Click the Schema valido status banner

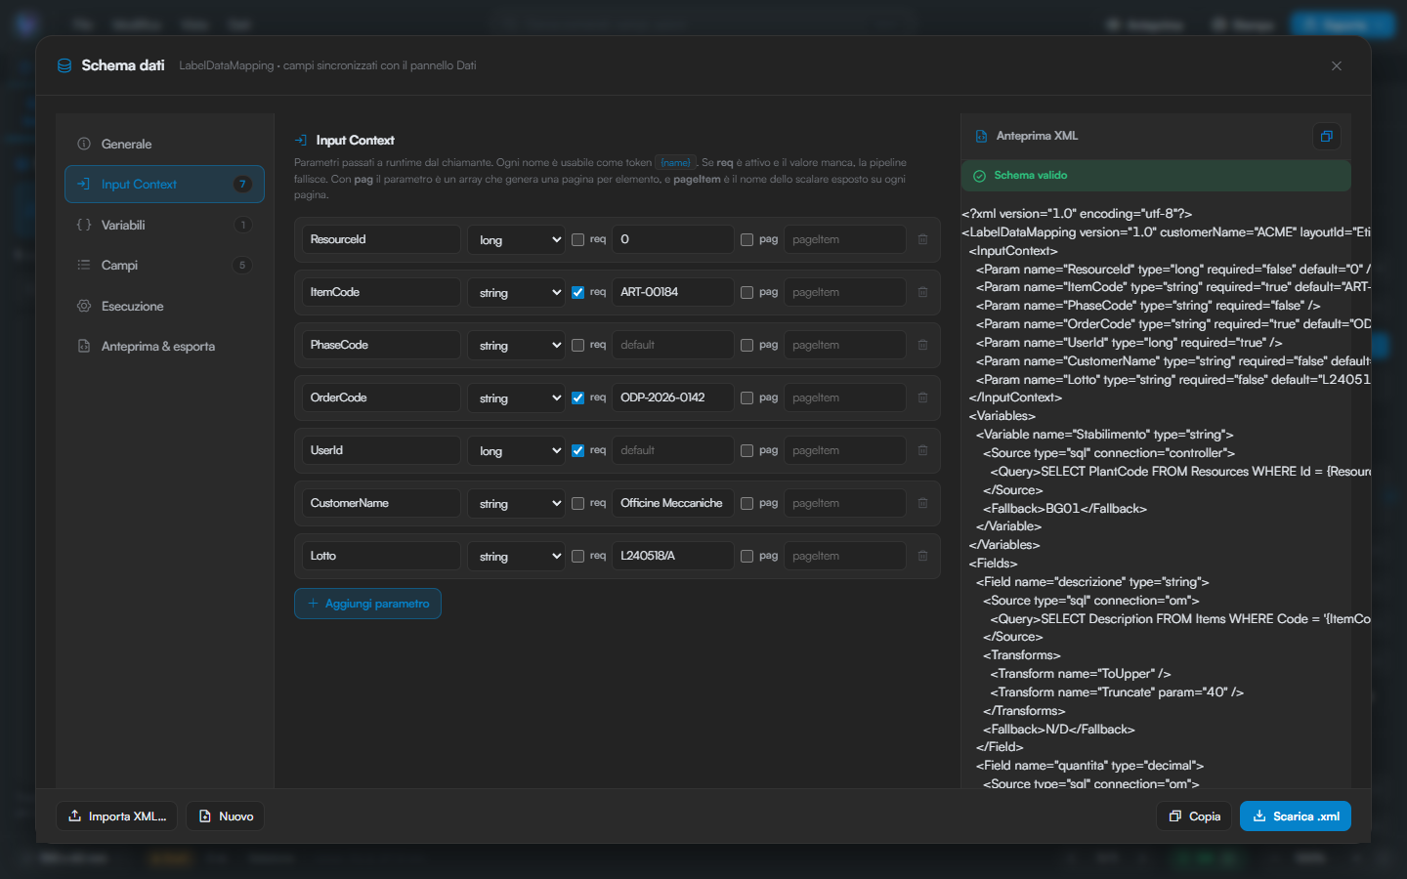(1157, 176)
